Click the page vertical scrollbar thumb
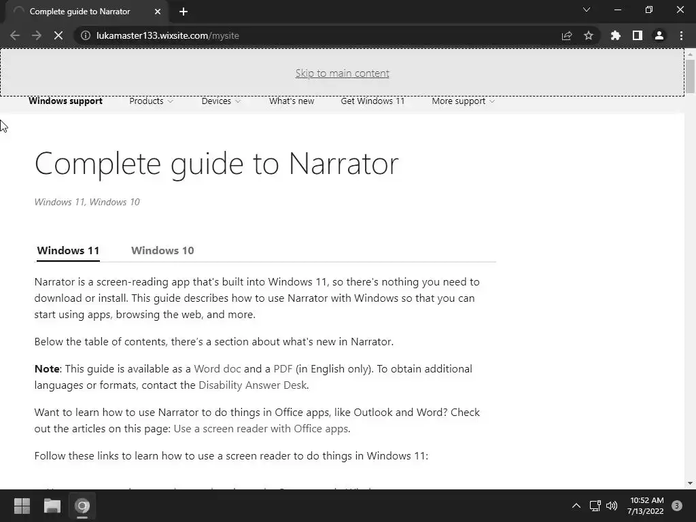Screen dimensions: 696x522 [x=690, y=76]
